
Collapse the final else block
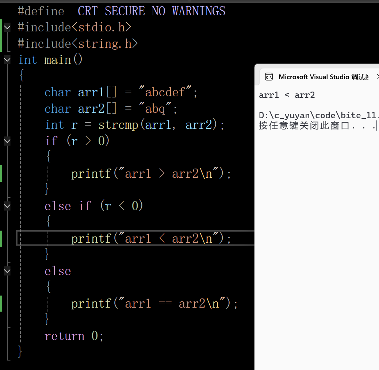pos(7,271)
